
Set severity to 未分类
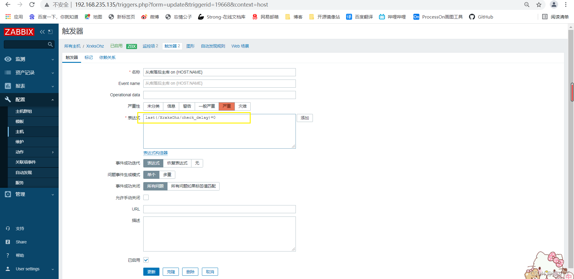point(153,106)
